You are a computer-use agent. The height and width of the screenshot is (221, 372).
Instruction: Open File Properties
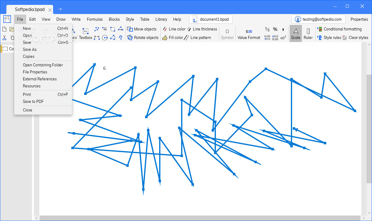pos(43,72)
